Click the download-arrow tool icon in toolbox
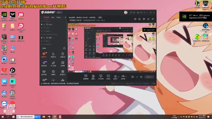This screenshot has height=119, width=212. coord(53,80)
